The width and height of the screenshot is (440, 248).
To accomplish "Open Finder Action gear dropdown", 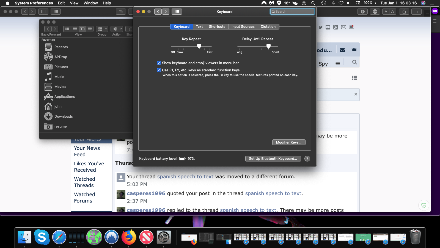I will 117,29.
